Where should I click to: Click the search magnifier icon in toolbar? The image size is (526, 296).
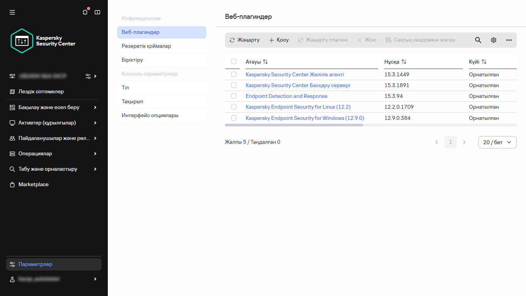tap(478, 40)
